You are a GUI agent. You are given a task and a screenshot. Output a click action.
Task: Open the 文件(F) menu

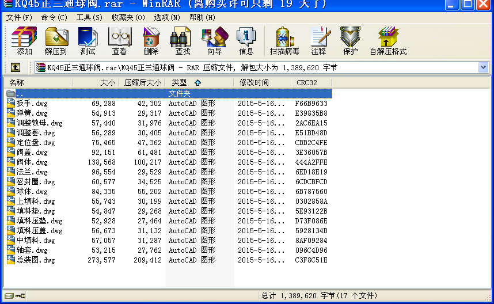coord(19,17)
